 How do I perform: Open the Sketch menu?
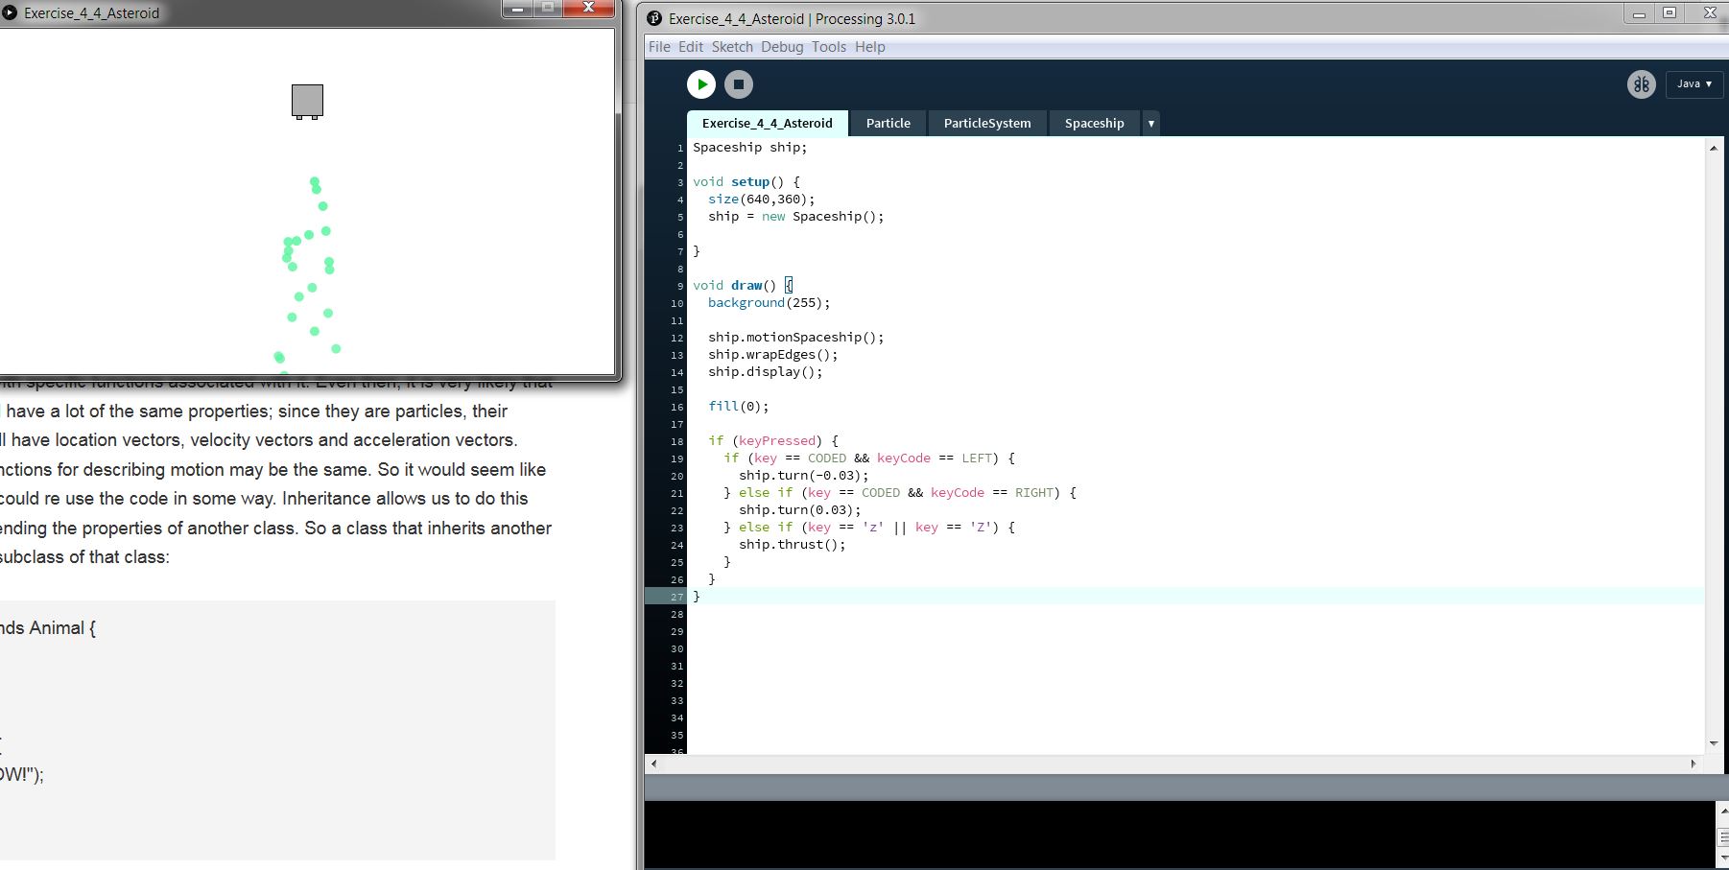click(x=732, y=47)
